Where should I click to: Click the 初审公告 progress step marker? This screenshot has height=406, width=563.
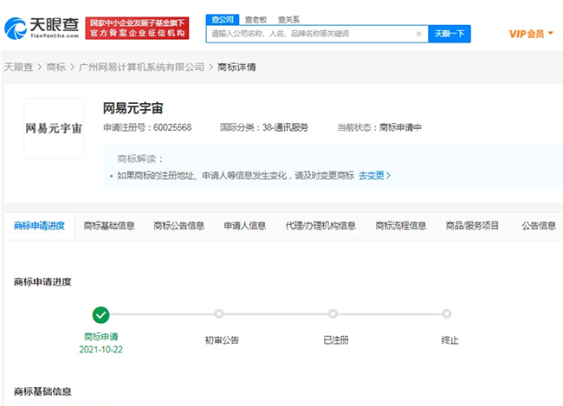pos(219,314)
